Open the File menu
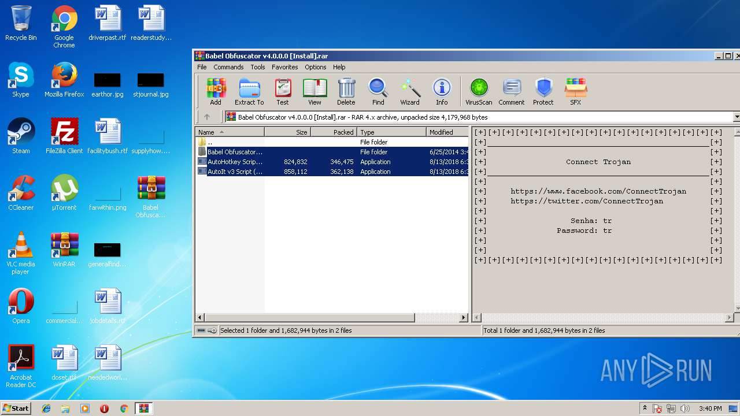Screen dimensions: 740x416 click(202, 67)
